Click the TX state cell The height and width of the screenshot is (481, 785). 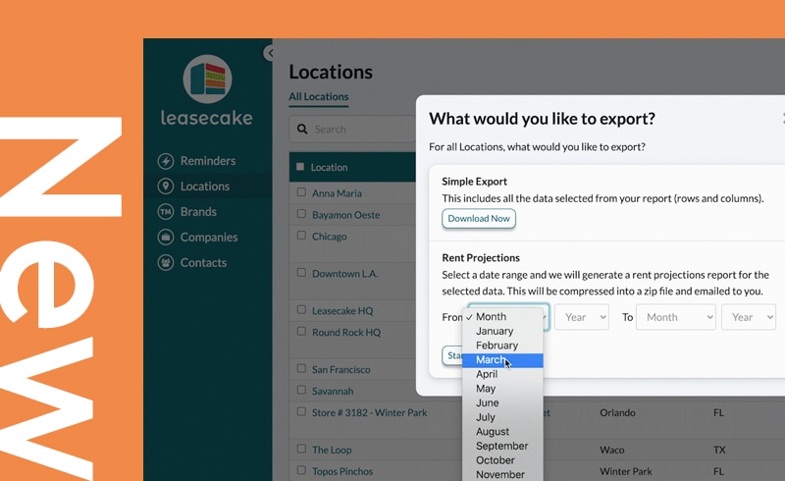[719, 450]
